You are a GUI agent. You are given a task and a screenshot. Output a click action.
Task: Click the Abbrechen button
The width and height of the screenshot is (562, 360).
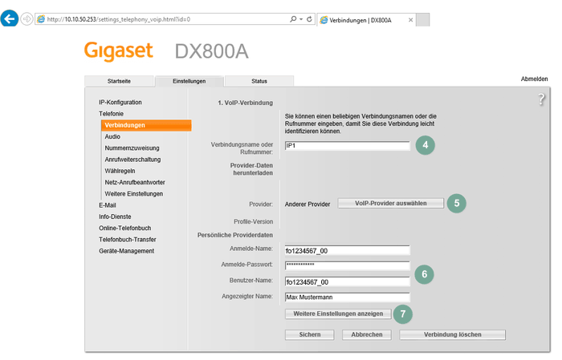point(367,334)
